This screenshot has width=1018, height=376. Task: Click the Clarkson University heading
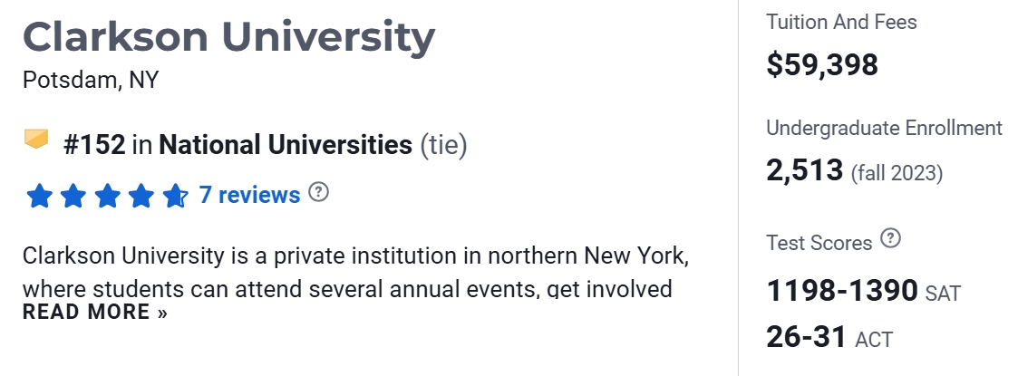pyautogui.click(x=228, y=37)
